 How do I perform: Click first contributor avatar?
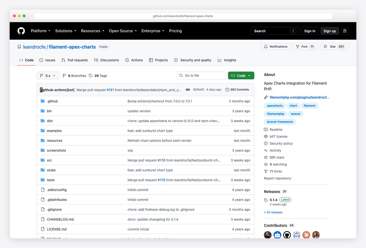(268, 235)
